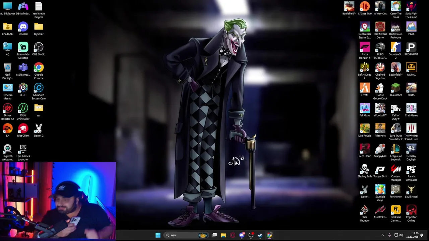
Task: Select the Dark Hours Prologue icon
Action: (396, 26)
